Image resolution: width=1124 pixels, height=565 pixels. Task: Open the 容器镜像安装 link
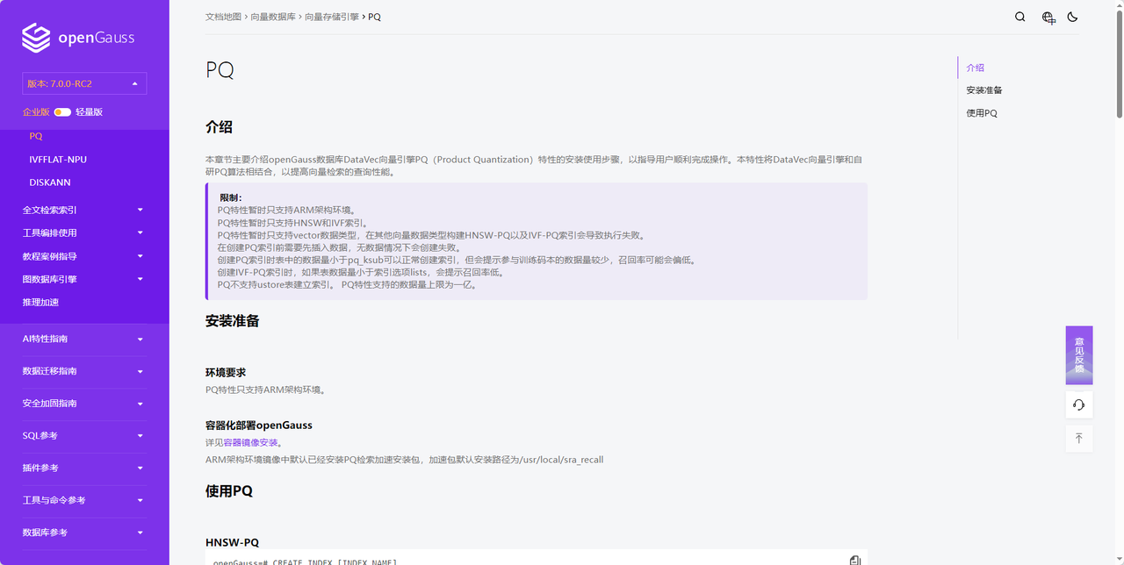(x=250, y=442)
